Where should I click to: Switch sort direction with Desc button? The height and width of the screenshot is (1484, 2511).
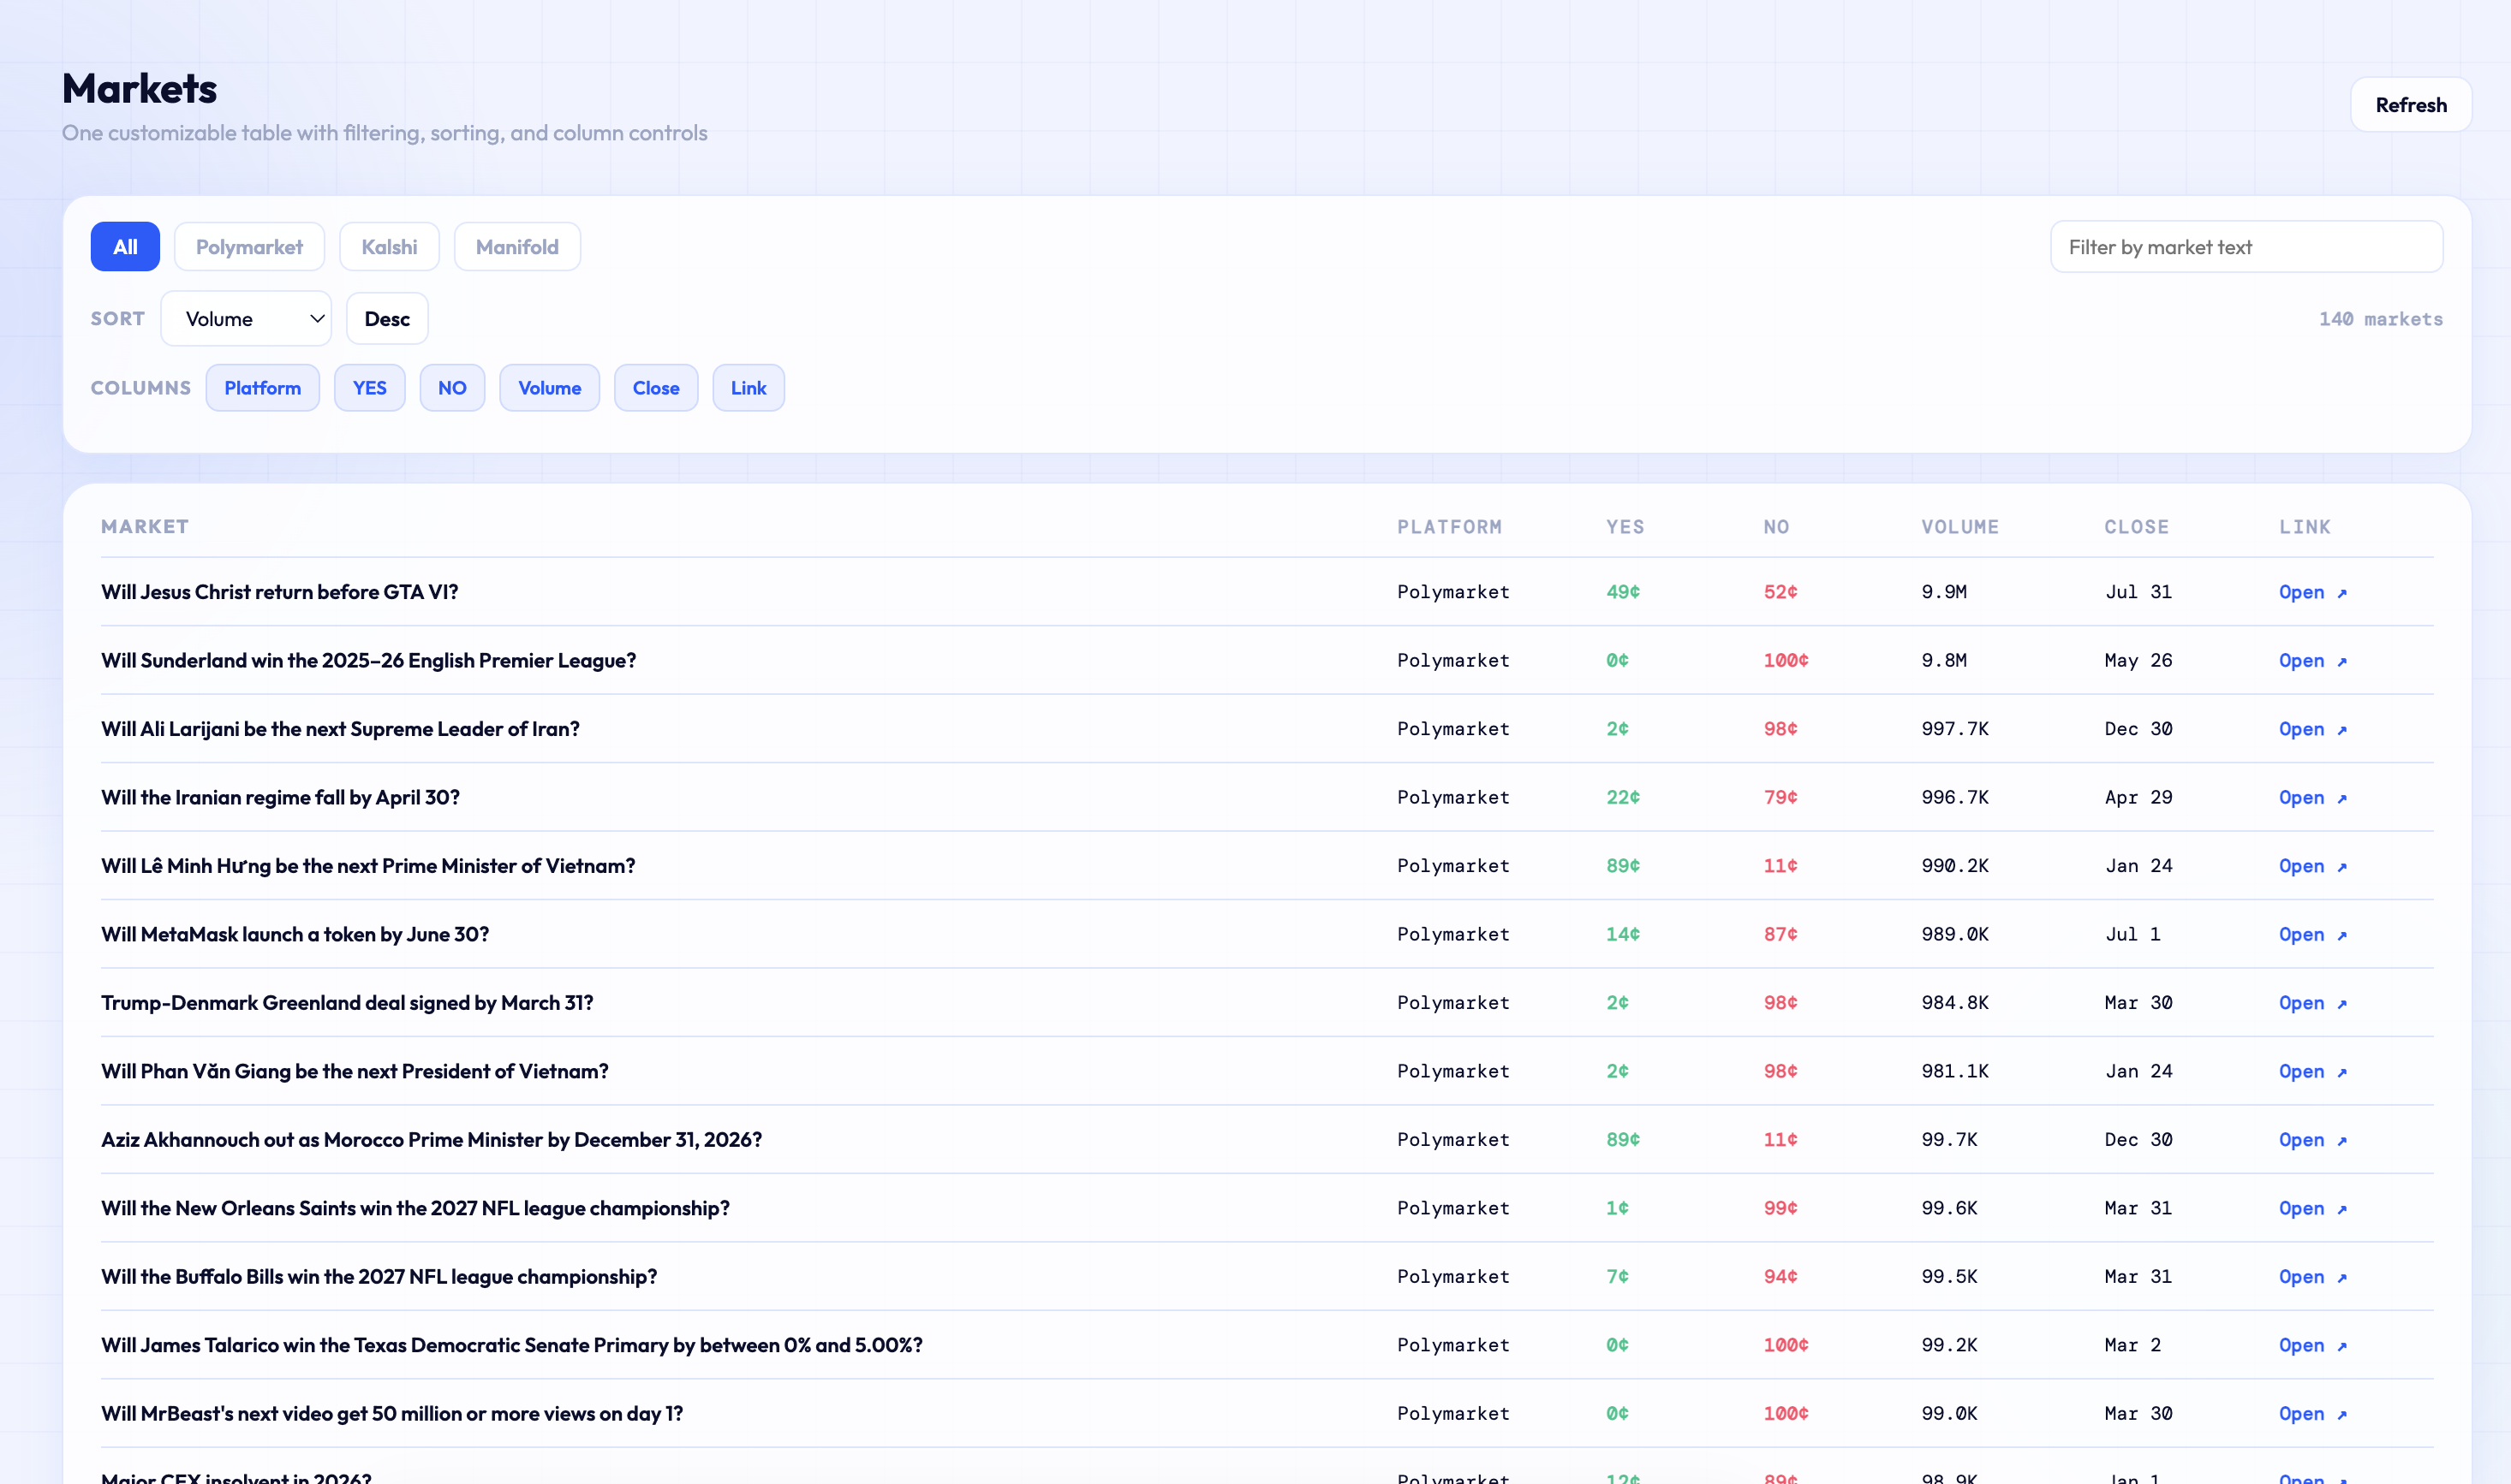387,319
